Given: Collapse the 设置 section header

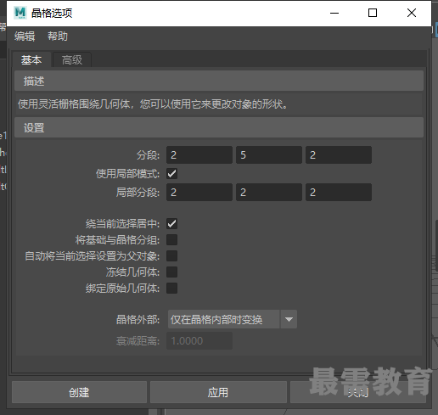Looking at the screenshot, I should pos(219,128).
